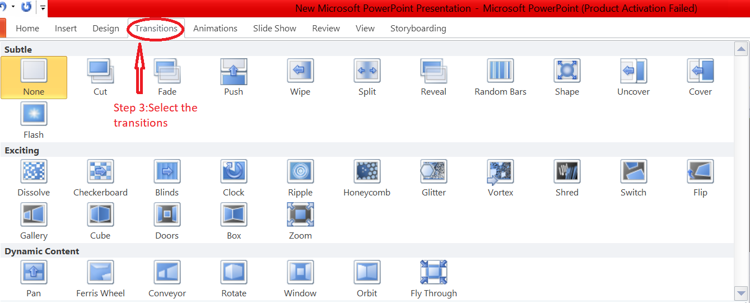Apply the Gallery transition

click(34, 221)
